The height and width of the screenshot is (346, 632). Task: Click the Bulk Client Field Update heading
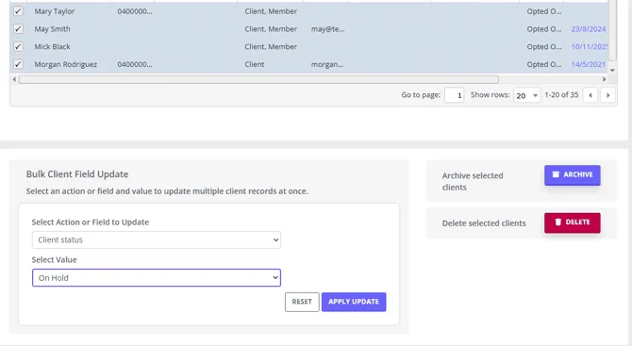(x=77, y=174)
